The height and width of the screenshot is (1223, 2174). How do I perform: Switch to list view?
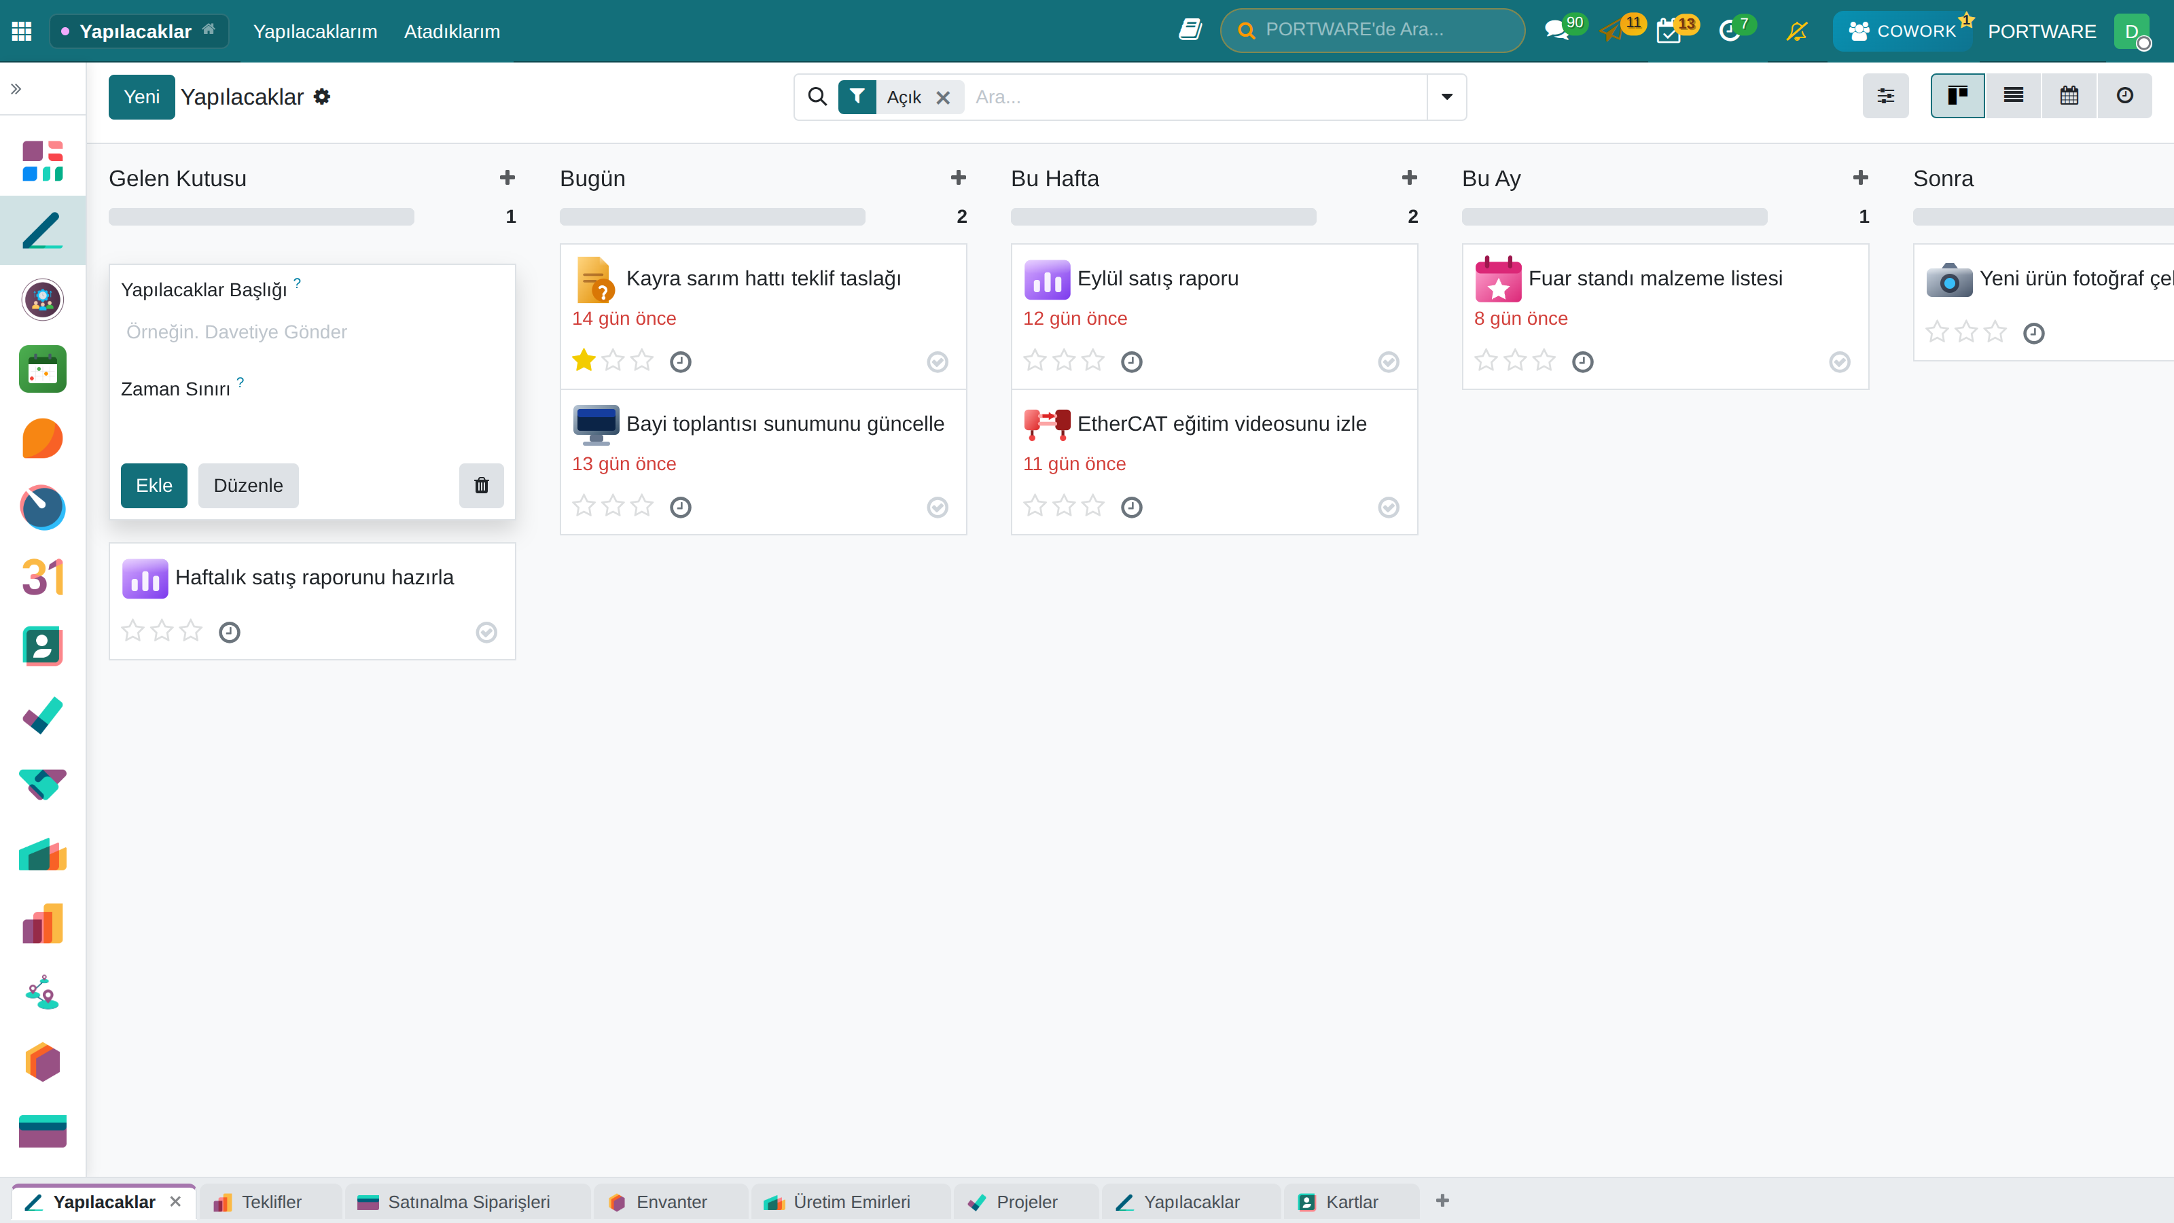2013,96
